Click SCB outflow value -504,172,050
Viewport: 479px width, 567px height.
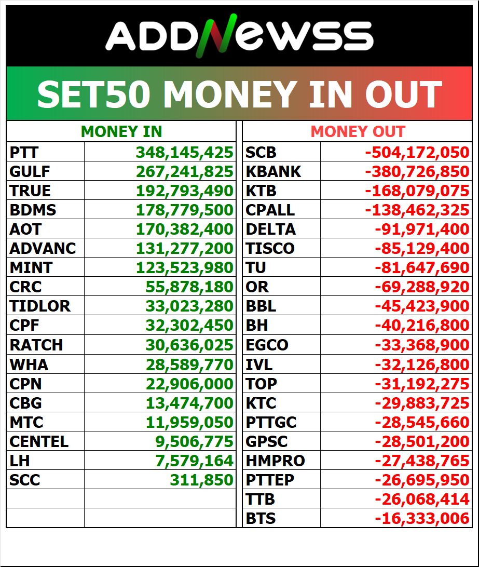pos(417,152)
